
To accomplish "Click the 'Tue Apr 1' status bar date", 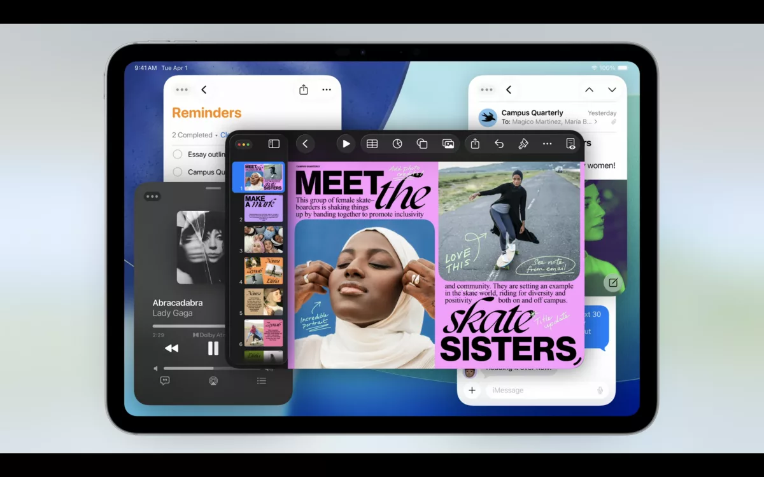I will point(174,67).
